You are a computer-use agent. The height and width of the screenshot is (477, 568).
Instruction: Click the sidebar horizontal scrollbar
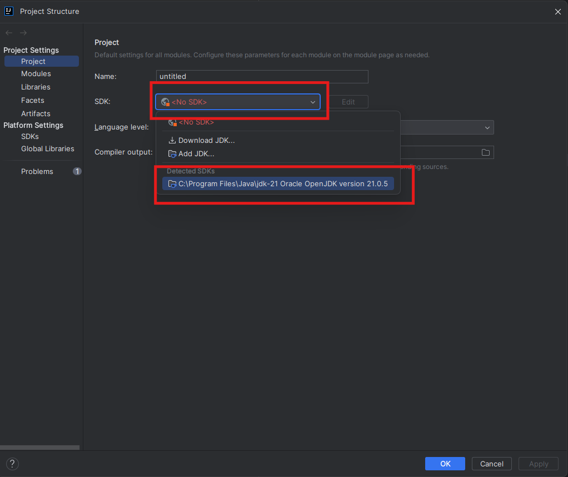39,448
